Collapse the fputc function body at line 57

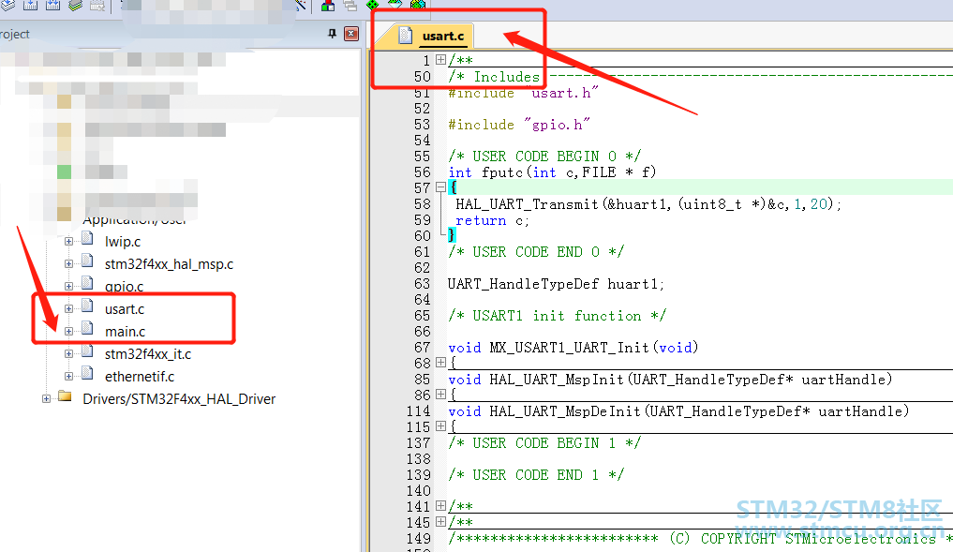point(440,187)
